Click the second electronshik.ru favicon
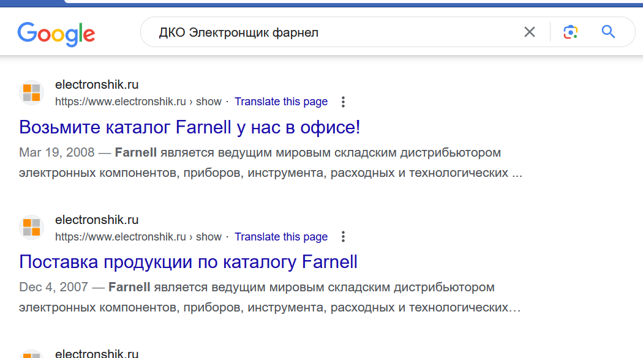The width and height of the screenshot is (643, 358). 32,228
